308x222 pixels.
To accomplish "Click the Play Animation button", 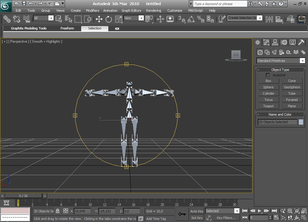I will [x=260, y=211].
